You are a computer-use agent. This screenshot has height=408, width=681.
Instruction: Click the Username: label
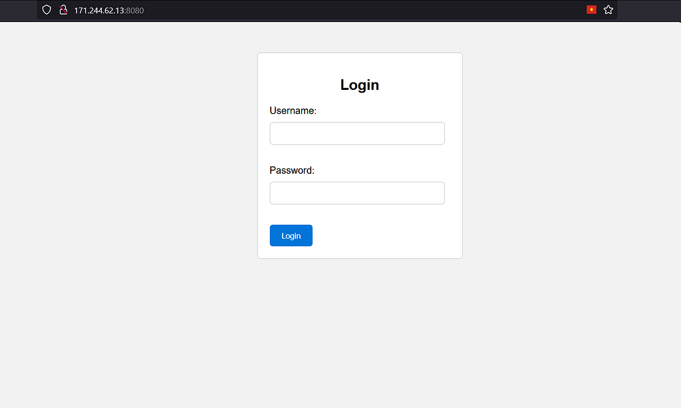(293, 110)
